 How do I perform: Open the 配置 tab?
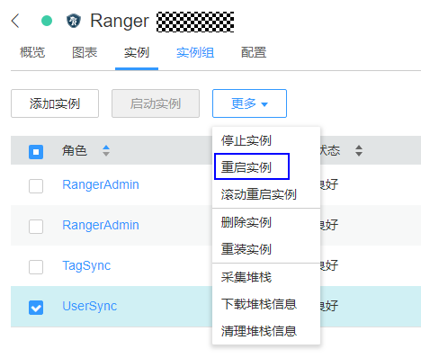(x=254, y=53)
